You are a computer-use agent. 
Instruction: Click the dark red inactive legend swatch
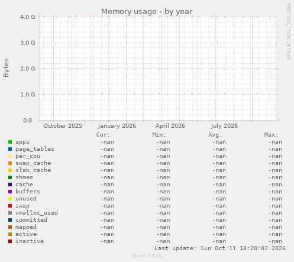click(x=10, y=241)
